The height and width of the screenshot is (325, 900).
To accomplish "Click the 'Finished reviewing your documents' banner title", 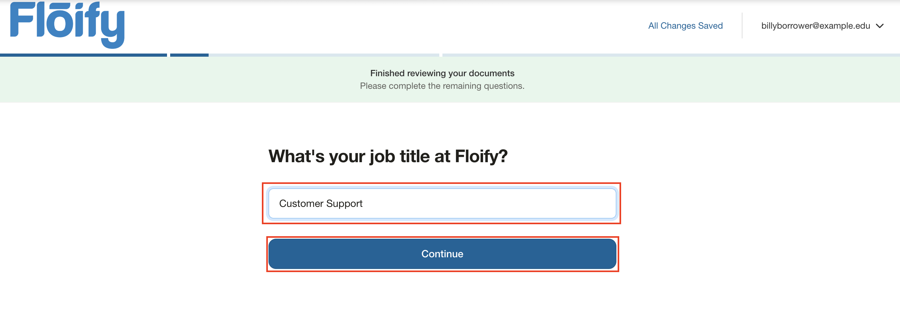I will 442,73.
